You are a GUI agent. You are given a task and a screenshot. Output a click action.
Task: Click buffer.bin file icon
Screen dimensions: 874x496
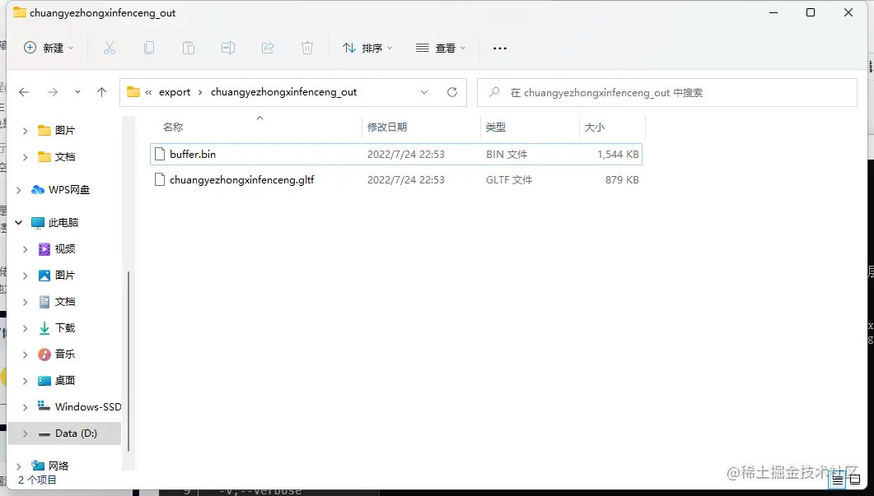pyautogui.click(x=160, y=154)
